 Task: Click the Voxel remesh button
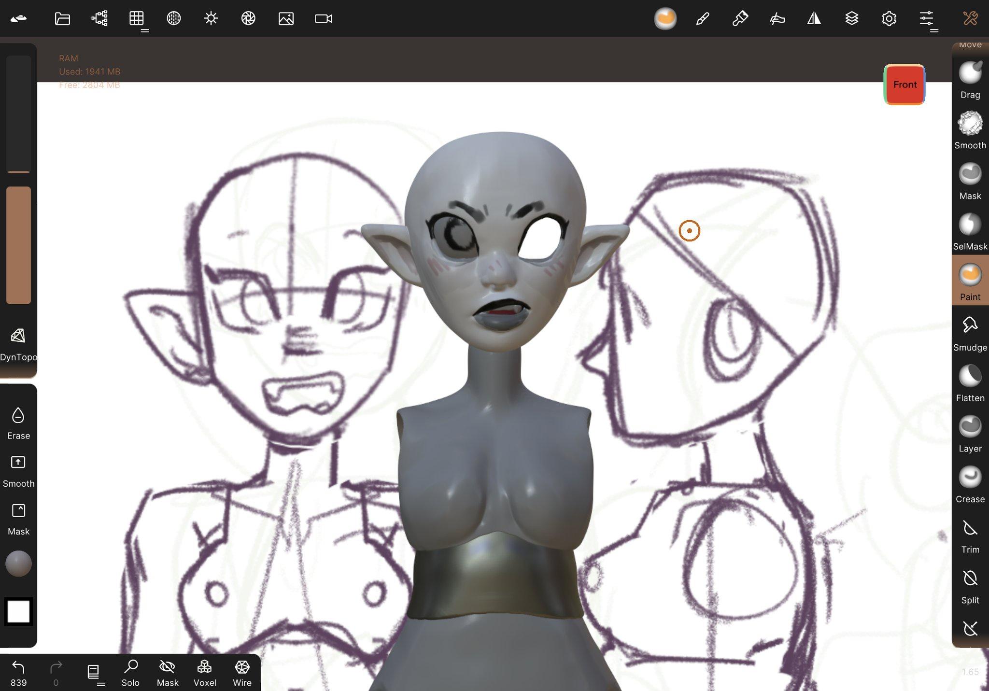[x=205, y=673]
